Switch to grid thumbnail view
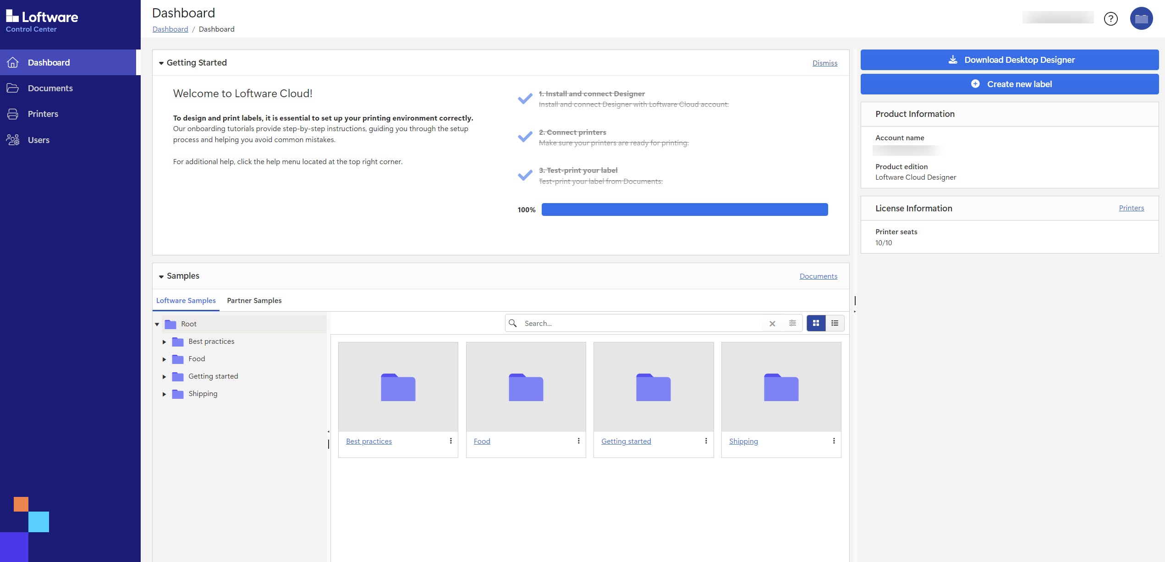Screen dimensions: 1165x562 pos(816,323)
